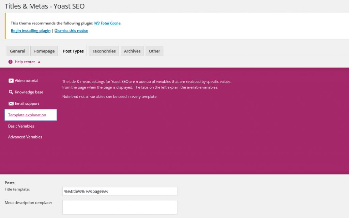The height and width of the screenshot is (218, 349).
Task: Show the Advanced Variables help tab
Action: click(25, 137)
